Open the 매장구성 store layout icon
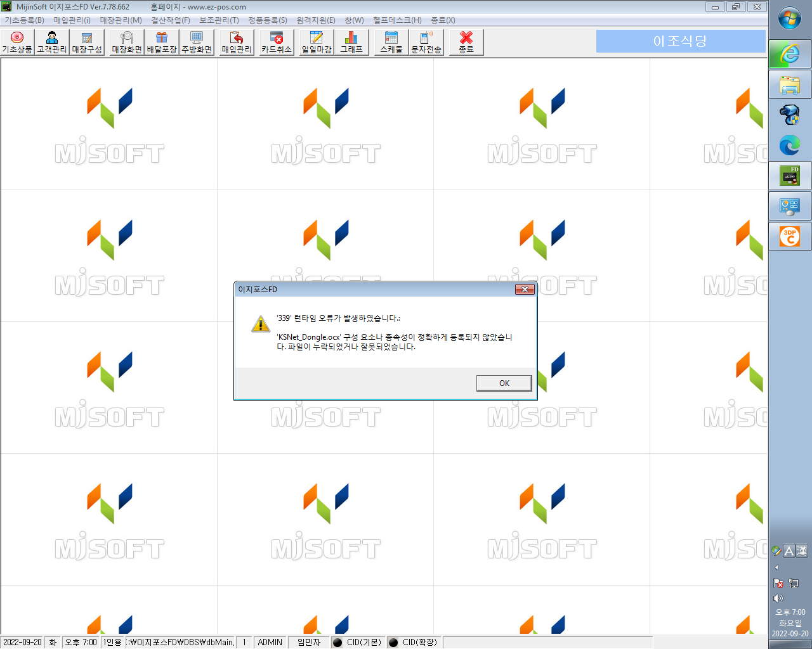This screenshot has height=649, width=812. pos(87,42)
